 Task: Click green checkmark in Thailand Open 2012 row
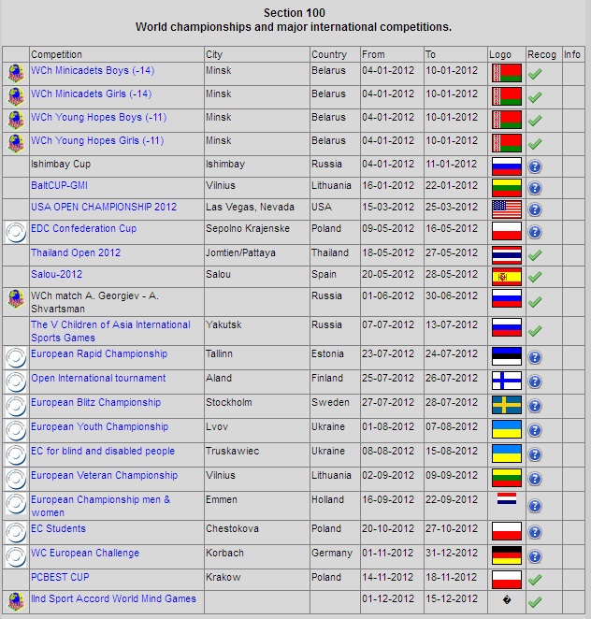click(x=535, y=254)
